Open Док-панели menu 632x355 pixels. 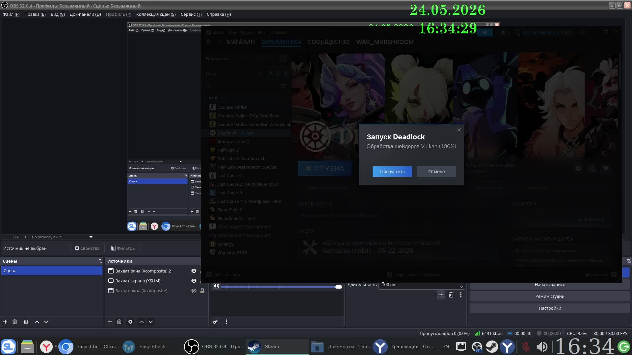[85, 14]
